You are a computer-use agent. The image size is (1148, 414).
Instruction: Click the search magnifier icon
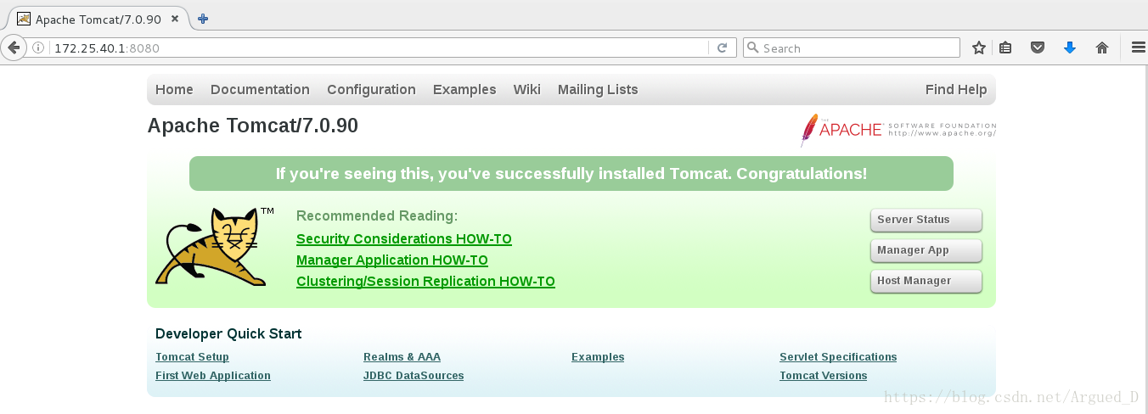[x=752, y=48]
